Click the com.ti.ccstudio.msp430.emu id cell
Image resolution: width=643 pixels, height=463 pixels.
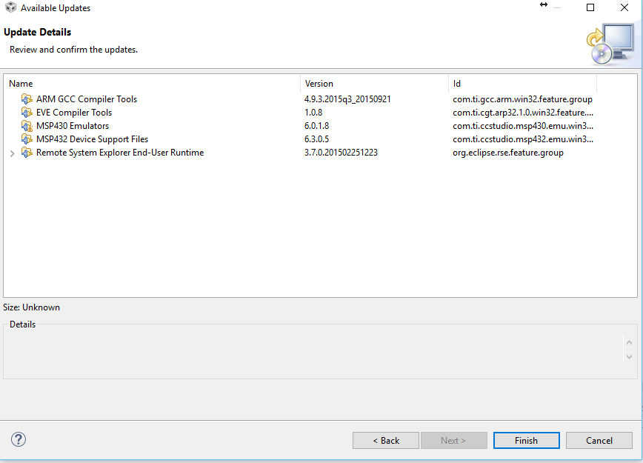coord(523,126)
